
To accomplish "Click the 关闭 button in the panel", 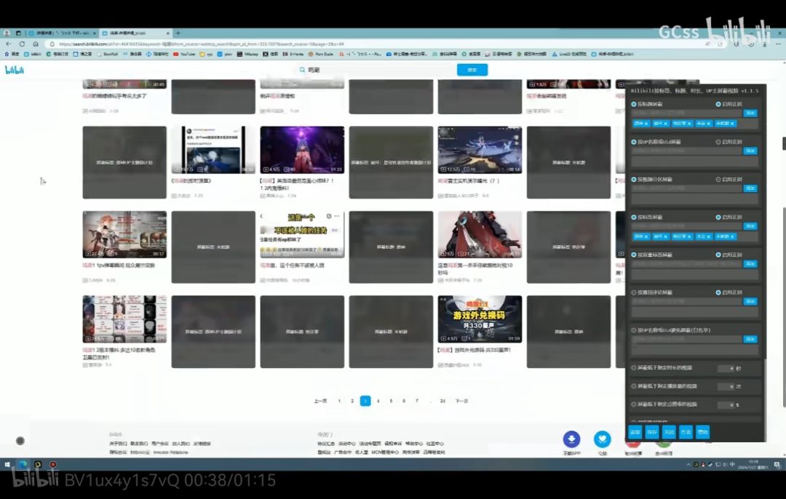I will coord(669,432).
